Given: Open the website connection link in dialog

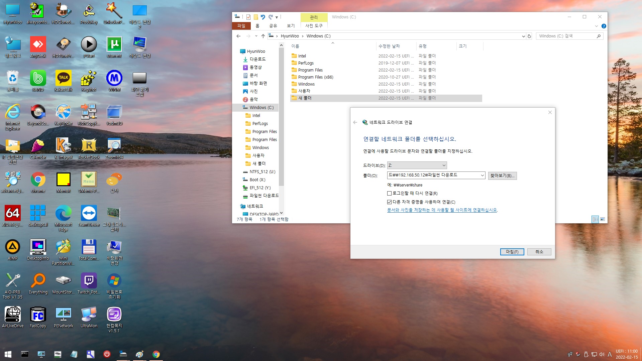Looking at the screenshot, I should [x=442, y=210].
